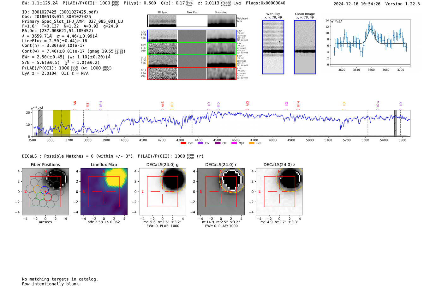The height and width of the screenshot is (301, 442).
Task: Select the red-bordered 2D spectrum row
Action: pyautogui.click(x=192, y=74)
